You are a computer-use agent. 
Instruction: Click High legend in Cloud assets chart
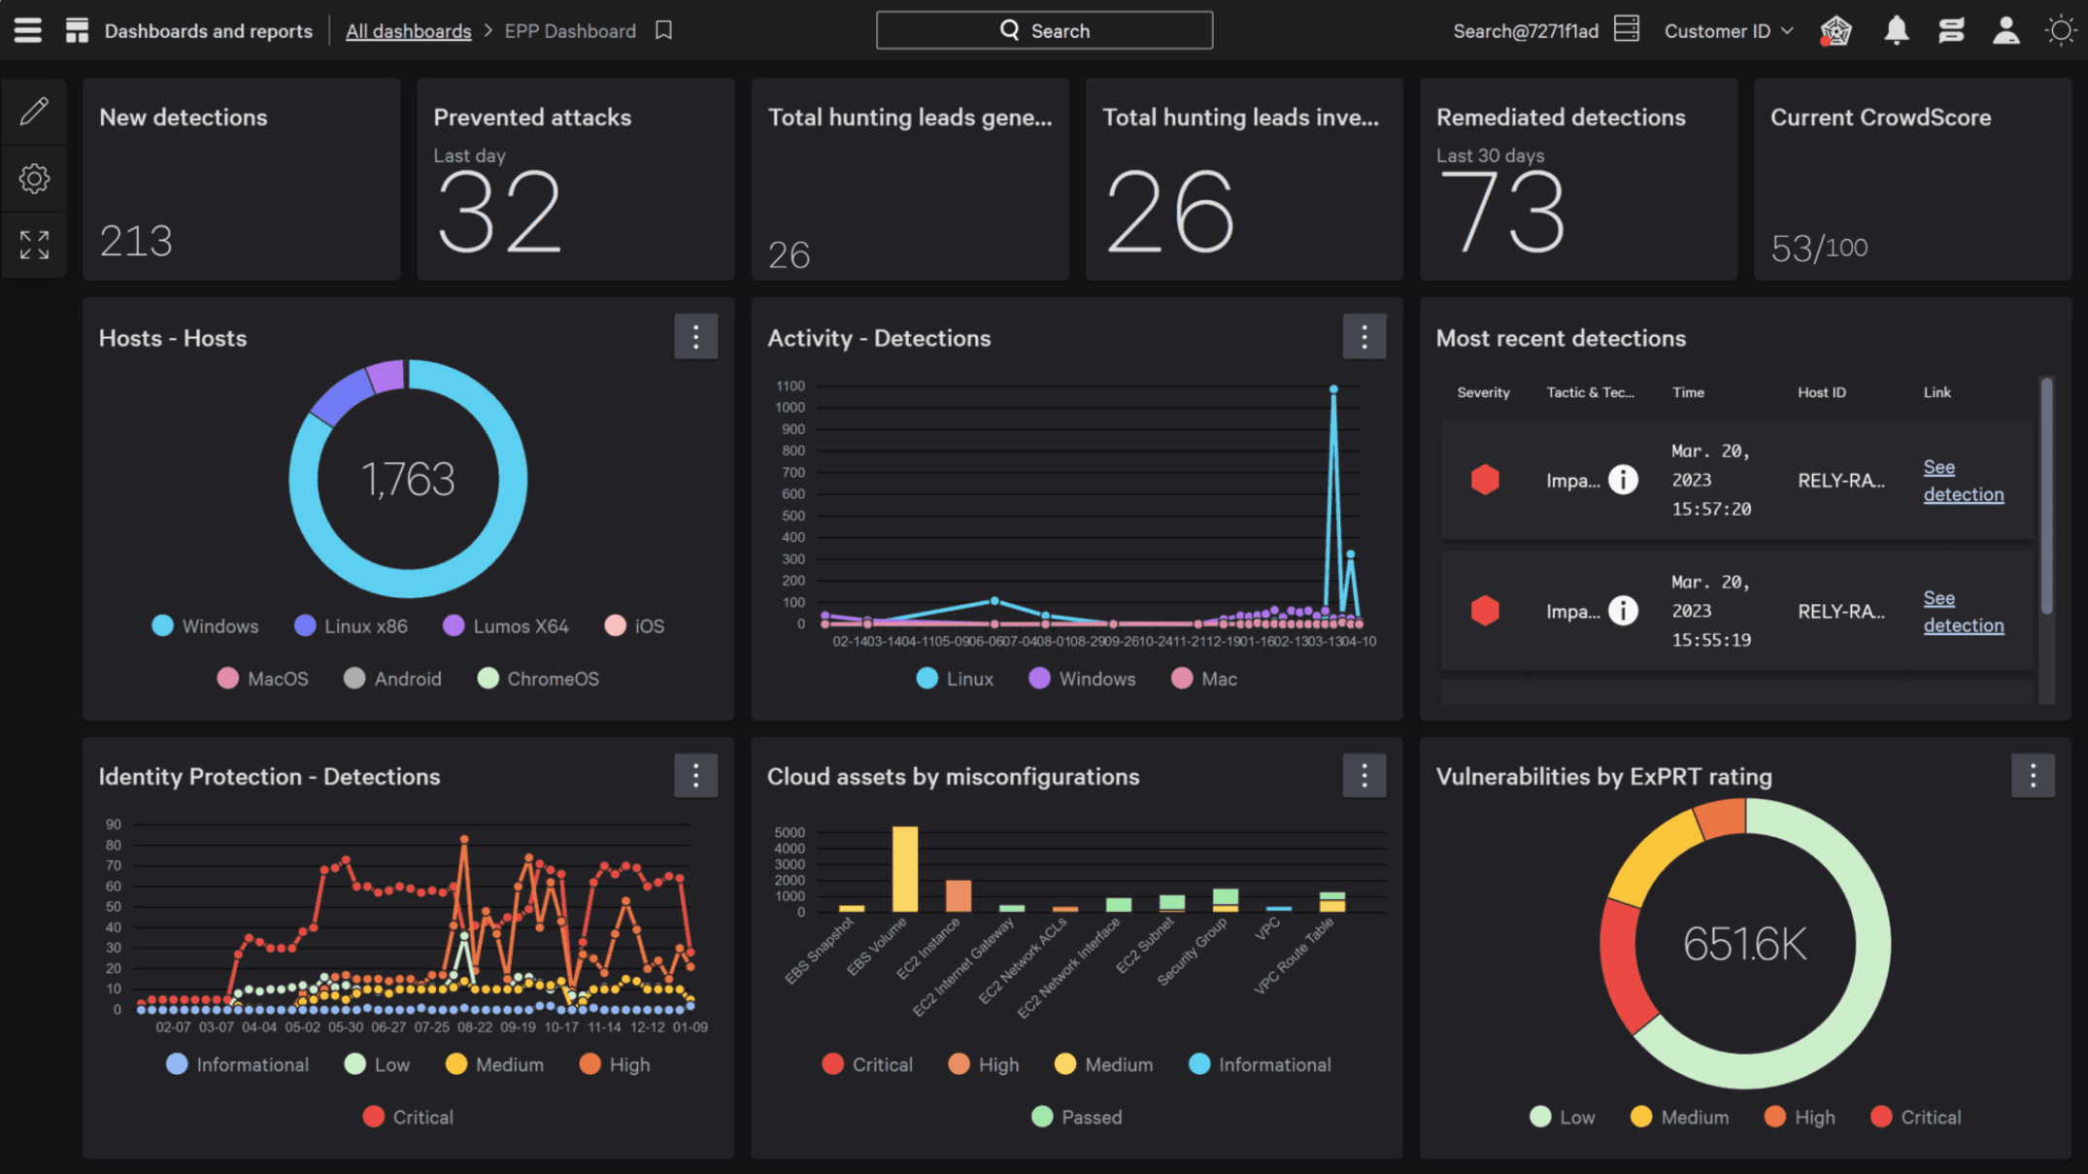[983, 1064]
